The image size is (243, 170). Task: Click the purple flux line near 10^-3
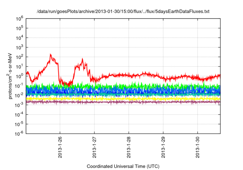tap(123, 102)
